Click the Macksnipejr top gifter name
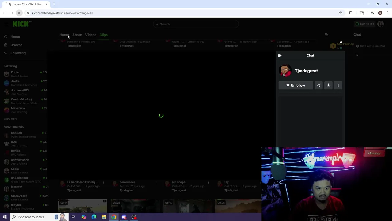 pos(345,44)
